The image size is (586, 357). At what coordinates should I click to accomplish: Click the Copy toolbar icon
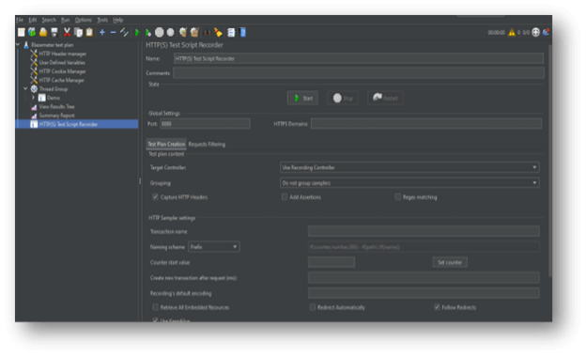(x=78, y=33)
